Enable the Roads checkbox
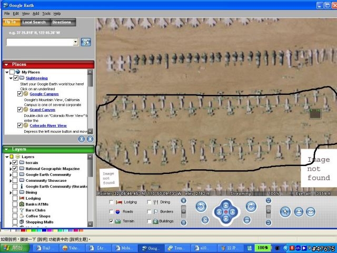 tap(112, 211)
